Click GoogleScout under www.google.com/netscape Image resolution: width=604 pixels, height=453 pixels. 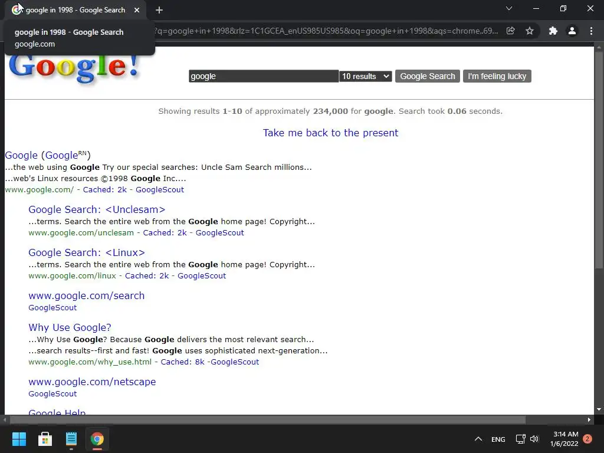(x=52, y=393)
